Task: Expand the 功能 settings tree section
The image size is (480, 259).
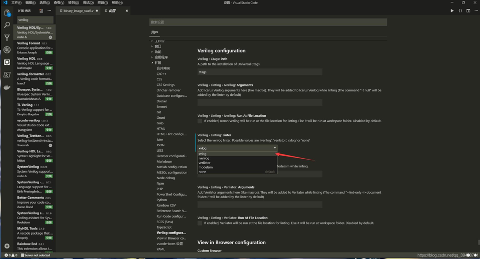Action: [x=158, y=52]
